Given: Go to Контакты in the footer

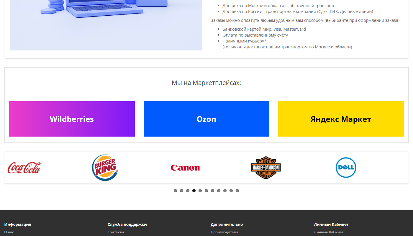Looking at the screenshot, I should coord(116,232).
